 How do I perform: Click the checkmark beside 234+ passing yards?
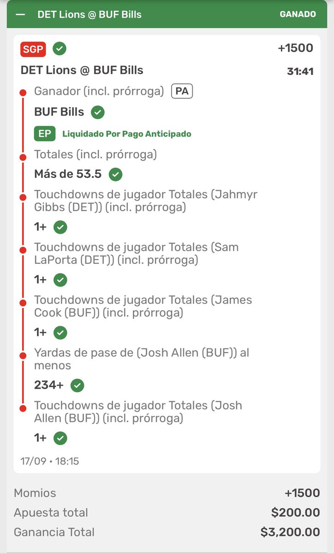tap(77, 385)
